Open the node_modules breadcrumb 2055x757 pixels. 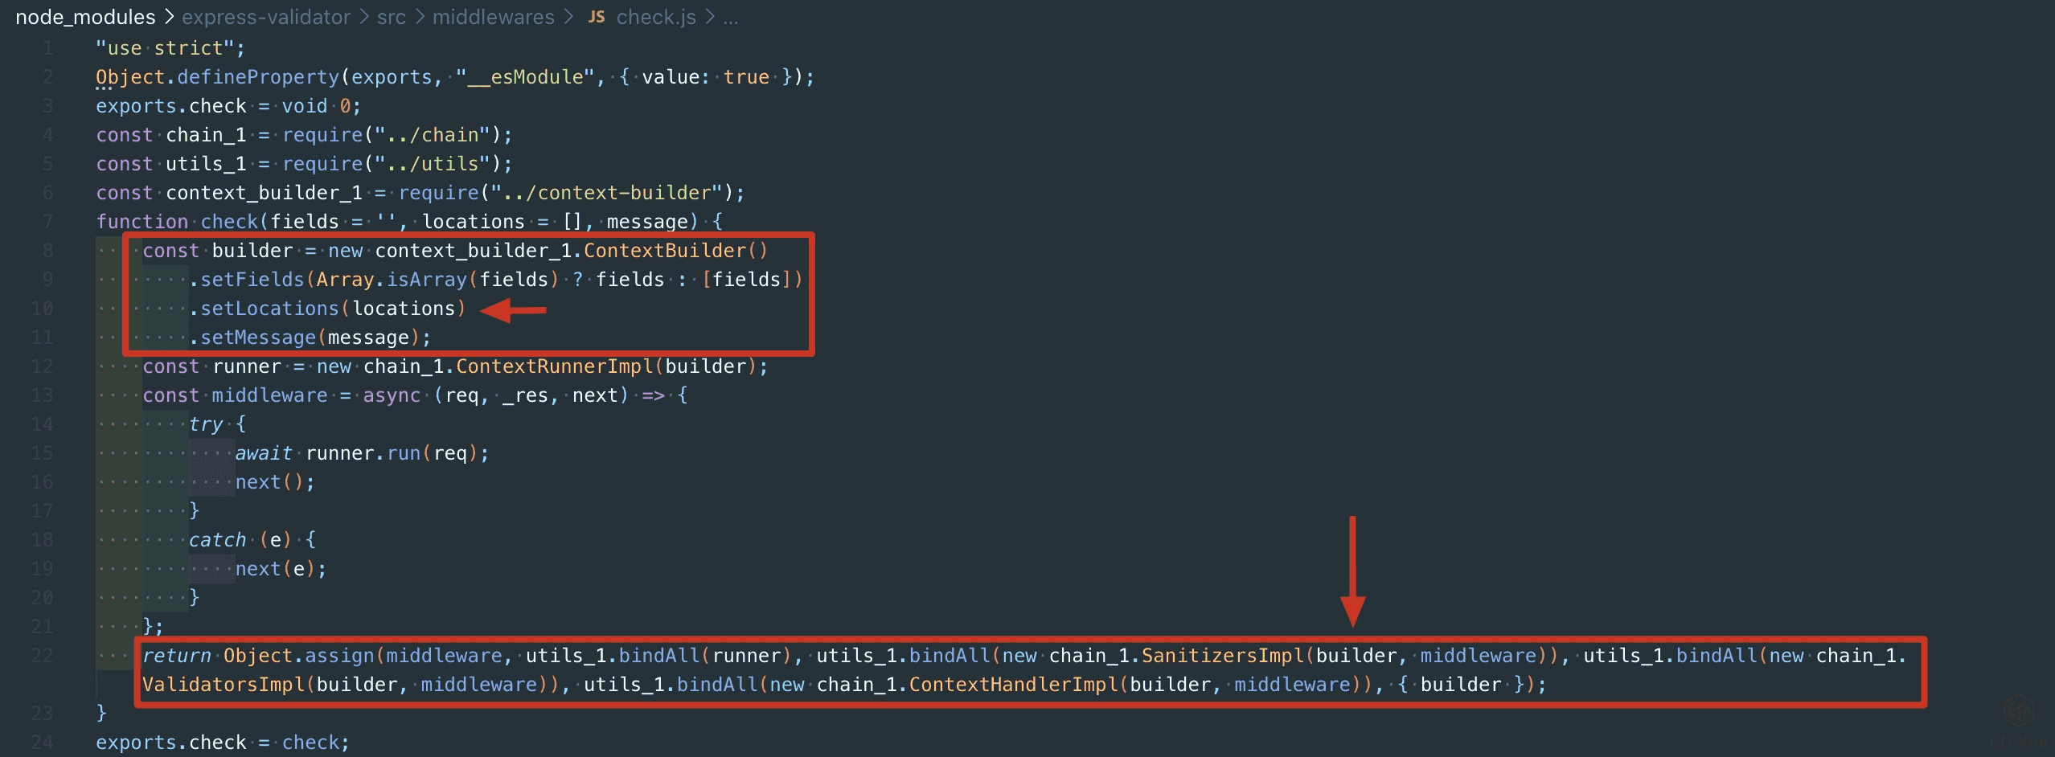[85, 17]
